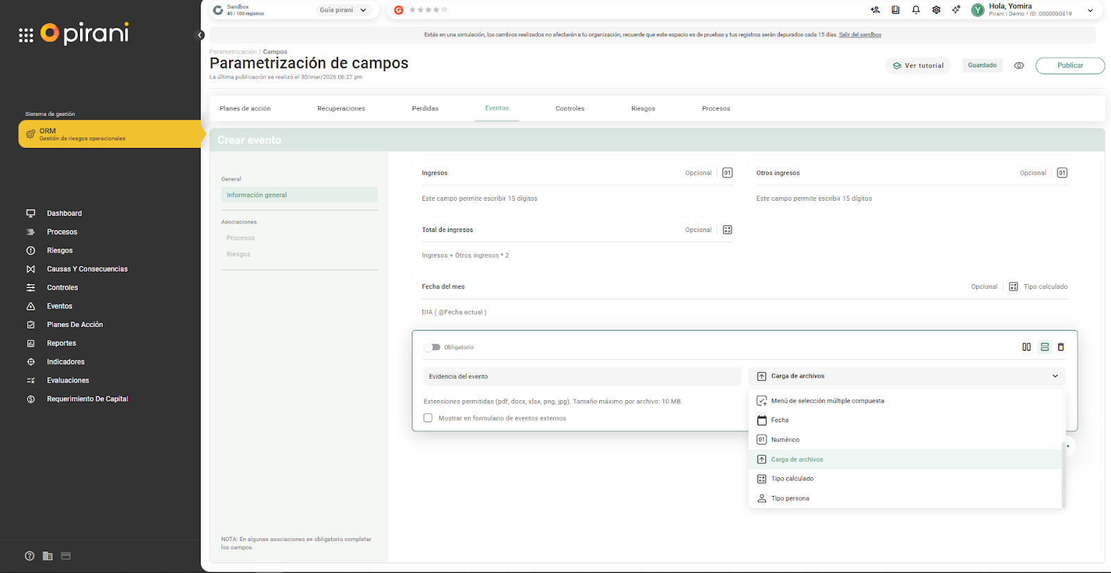Open the help question mark icon
Image resolution: width=1111 pixels, height=573 pixels.
(x=29, y=556)
